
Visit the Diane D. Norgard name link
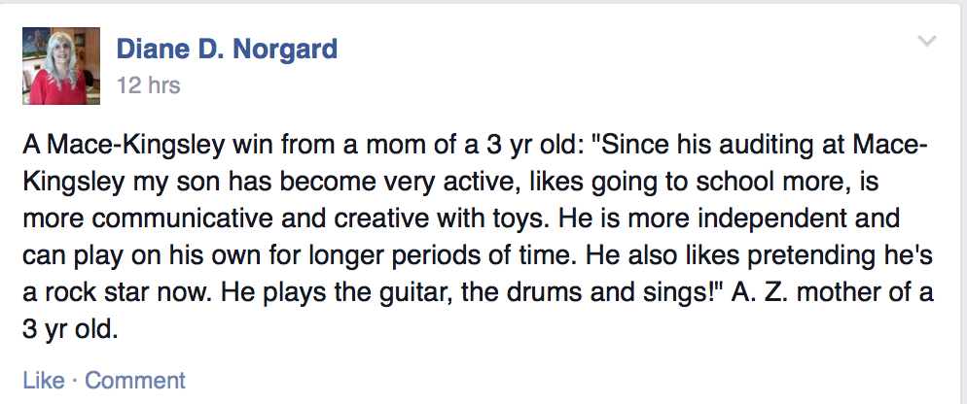click(227, 50)
